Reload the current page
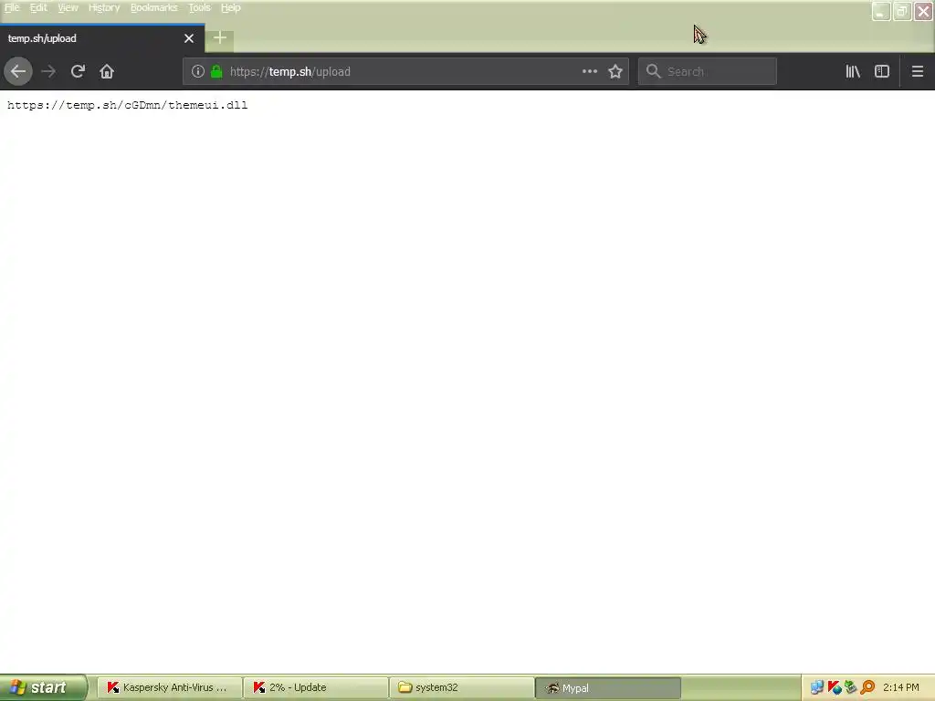The image size is (935, 701). coord(78,71)
